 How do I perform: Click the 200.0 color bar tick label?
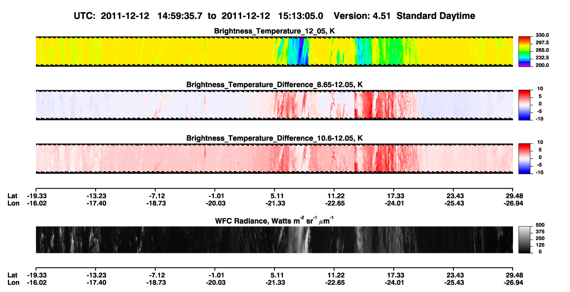[x=541, y=65]
